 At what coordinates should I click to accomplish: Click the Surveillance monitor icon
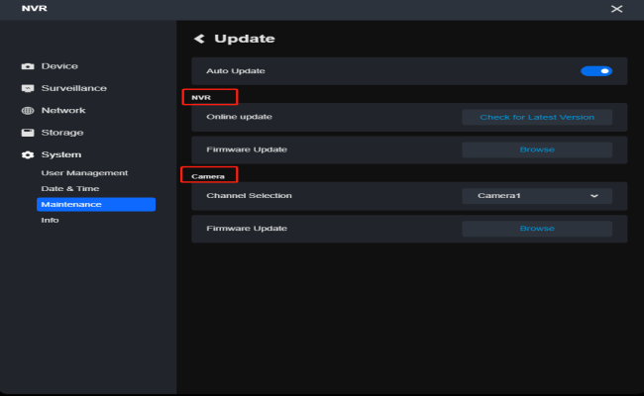28,88
